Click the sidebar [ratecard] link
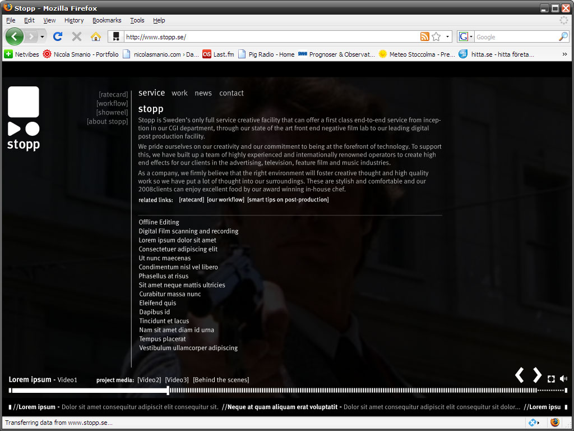This screenshot has height=431, width=574. pyautogui.click(x=113, y=94)
